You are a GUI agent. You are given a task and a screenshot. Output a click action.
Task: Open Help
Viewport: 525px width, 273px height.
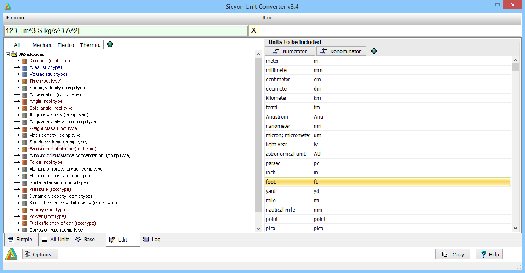[489, 254]
